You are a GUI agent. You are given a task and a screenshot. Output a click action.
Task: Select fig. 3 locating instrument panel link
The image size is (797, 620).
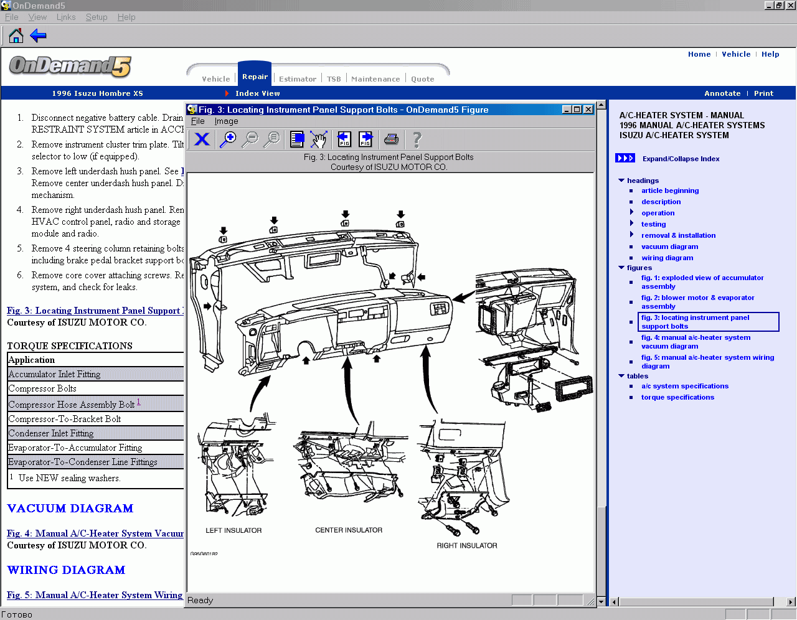point(709,322)
